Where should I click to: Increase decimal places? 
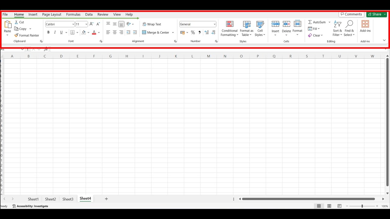pyautogui.click(x=207, y=32)
